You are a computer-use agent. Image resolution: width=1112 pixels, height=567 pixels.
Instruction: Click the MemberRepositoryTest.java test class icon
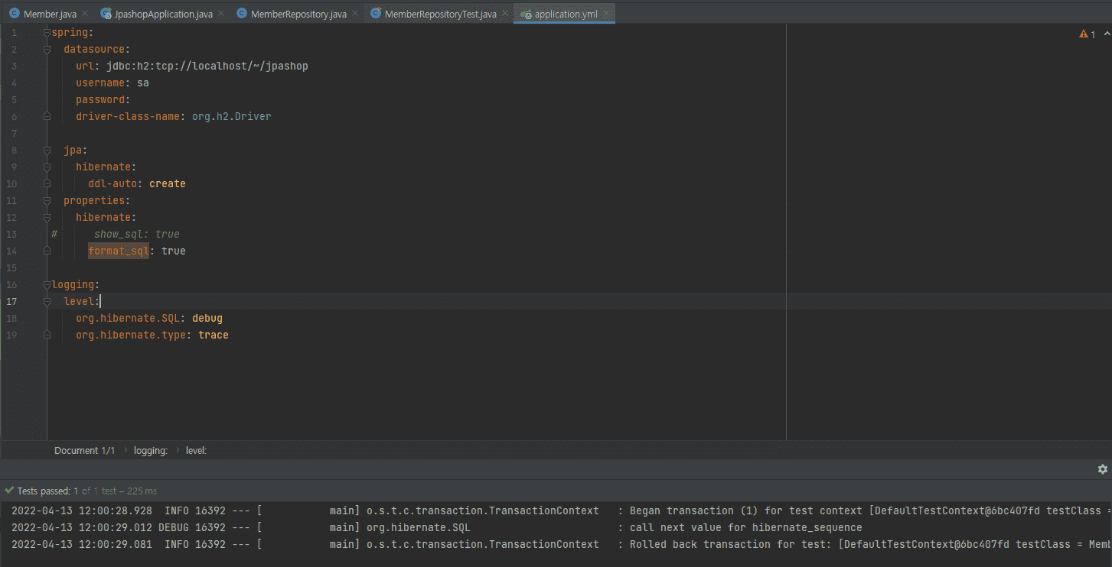pos(376,14)
